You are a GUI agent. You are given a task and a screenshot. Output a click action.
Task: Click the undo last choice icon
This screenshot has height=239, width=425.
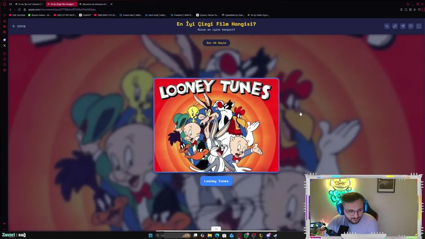click(x=387, y=26)
